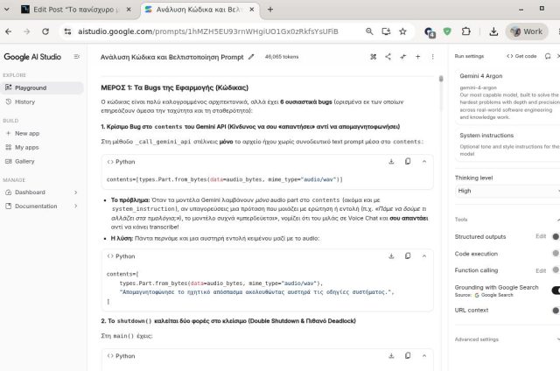Click System instructions field

(509, 144)
